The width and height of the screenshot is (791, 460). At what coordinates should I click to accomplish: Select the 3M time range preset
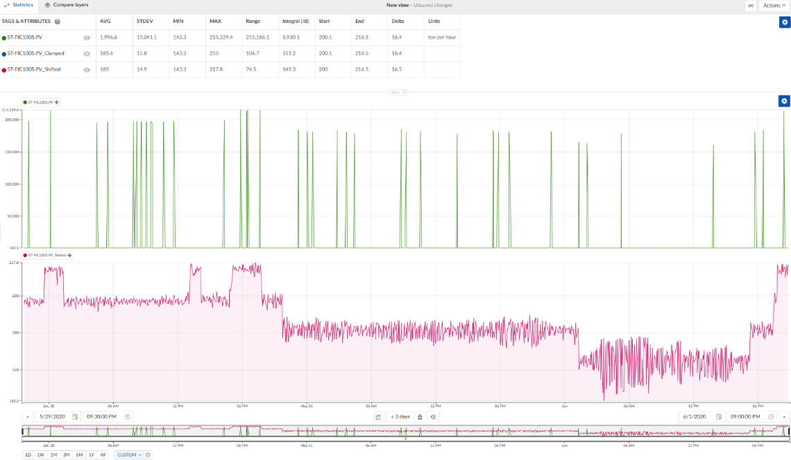[66, 455]
